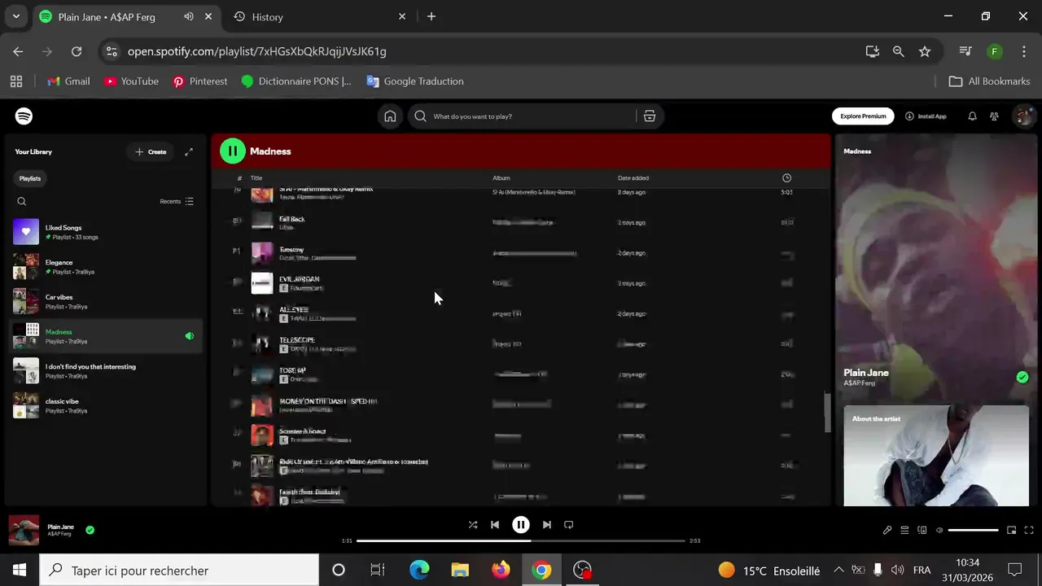Screen dimensions: 1042x586
Task: Select the MONEY ON THE DASH track
Action: [x=519, y=405]
